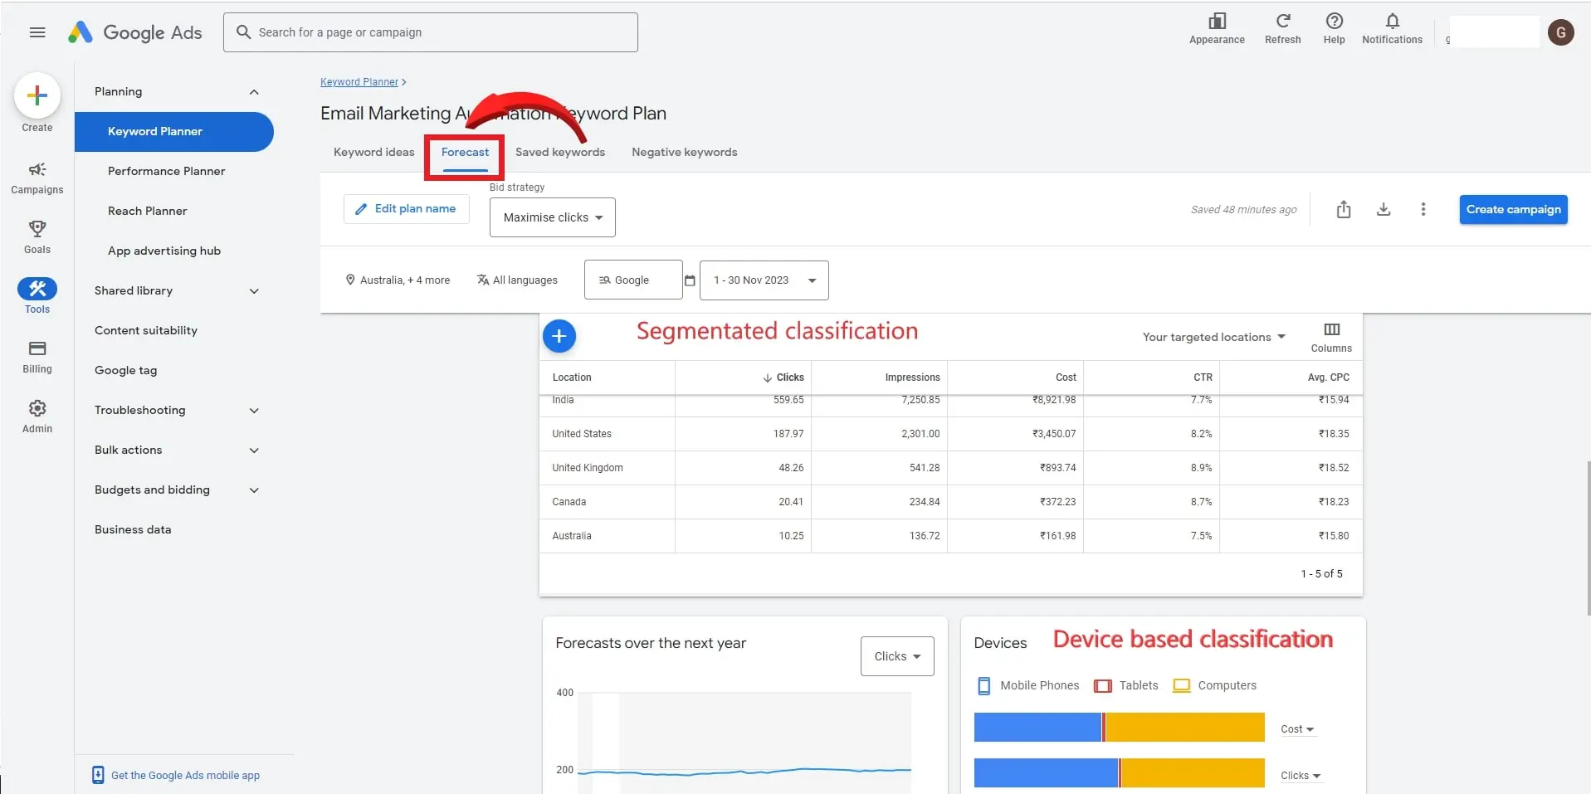Click the download forecast icon
The width and height of the screenshot is (1591, 794).
[1384, 210]
